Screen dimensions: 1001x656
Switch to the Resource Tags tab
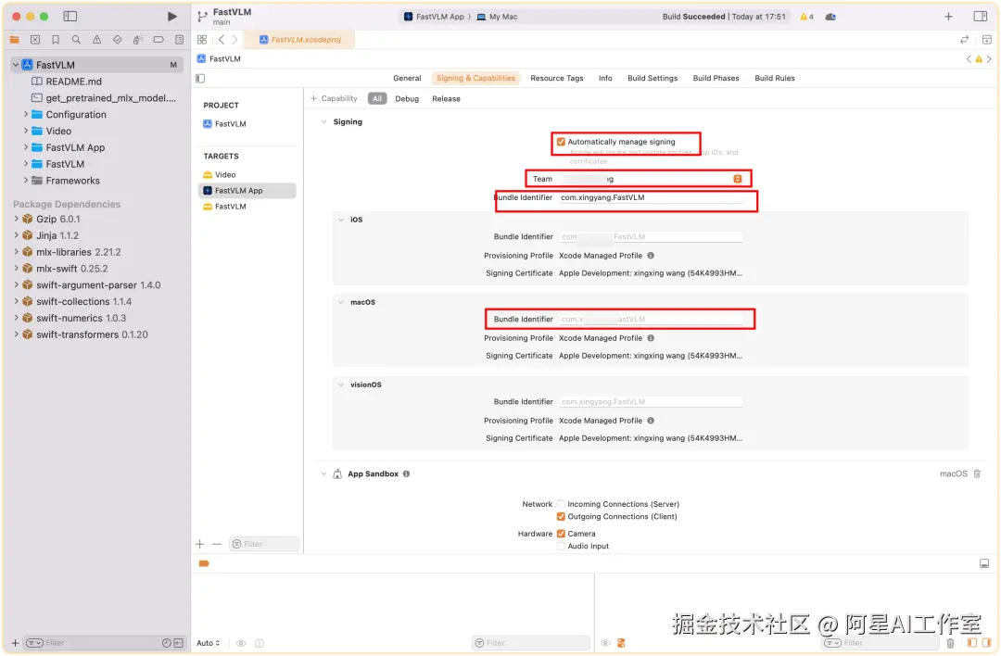557,78
